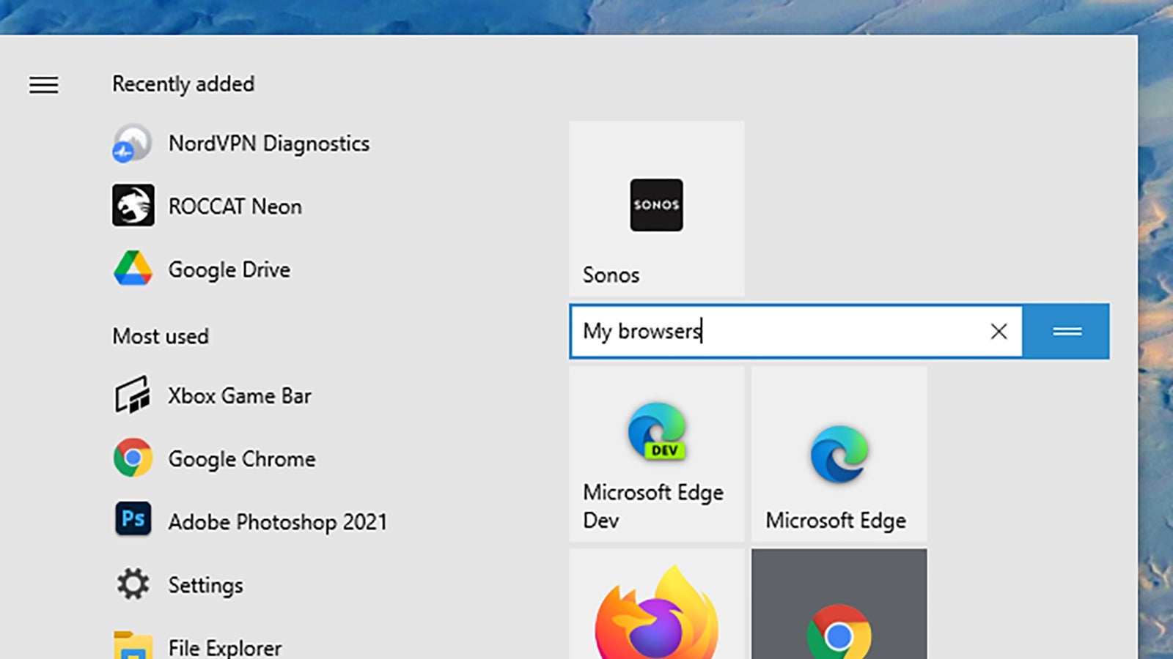The height and width of the screenshot is (659, 1173).
Task: Open Xbox Game Bar
Action: 240,396
